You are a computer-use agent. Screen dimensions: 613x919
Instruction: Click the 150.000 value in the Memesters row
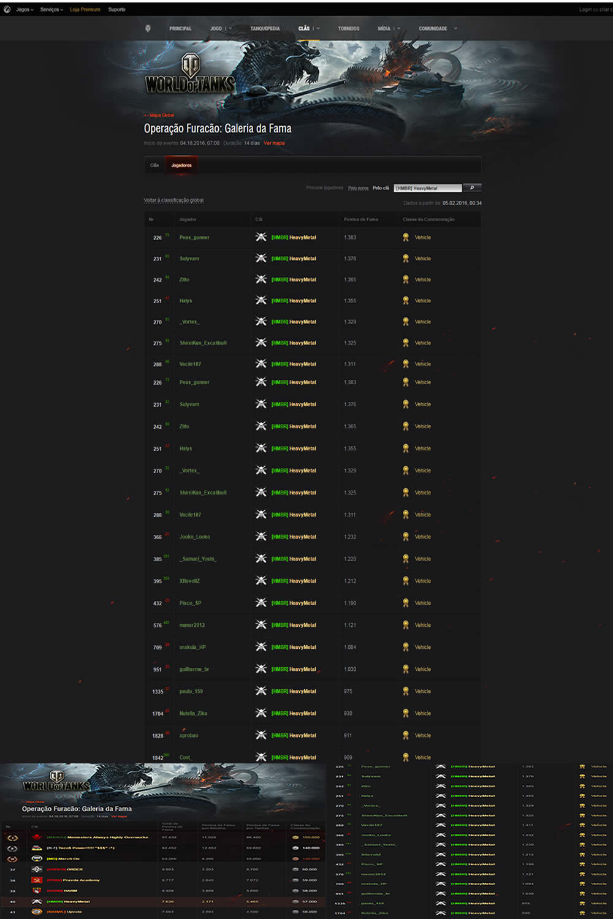point(311,837)
